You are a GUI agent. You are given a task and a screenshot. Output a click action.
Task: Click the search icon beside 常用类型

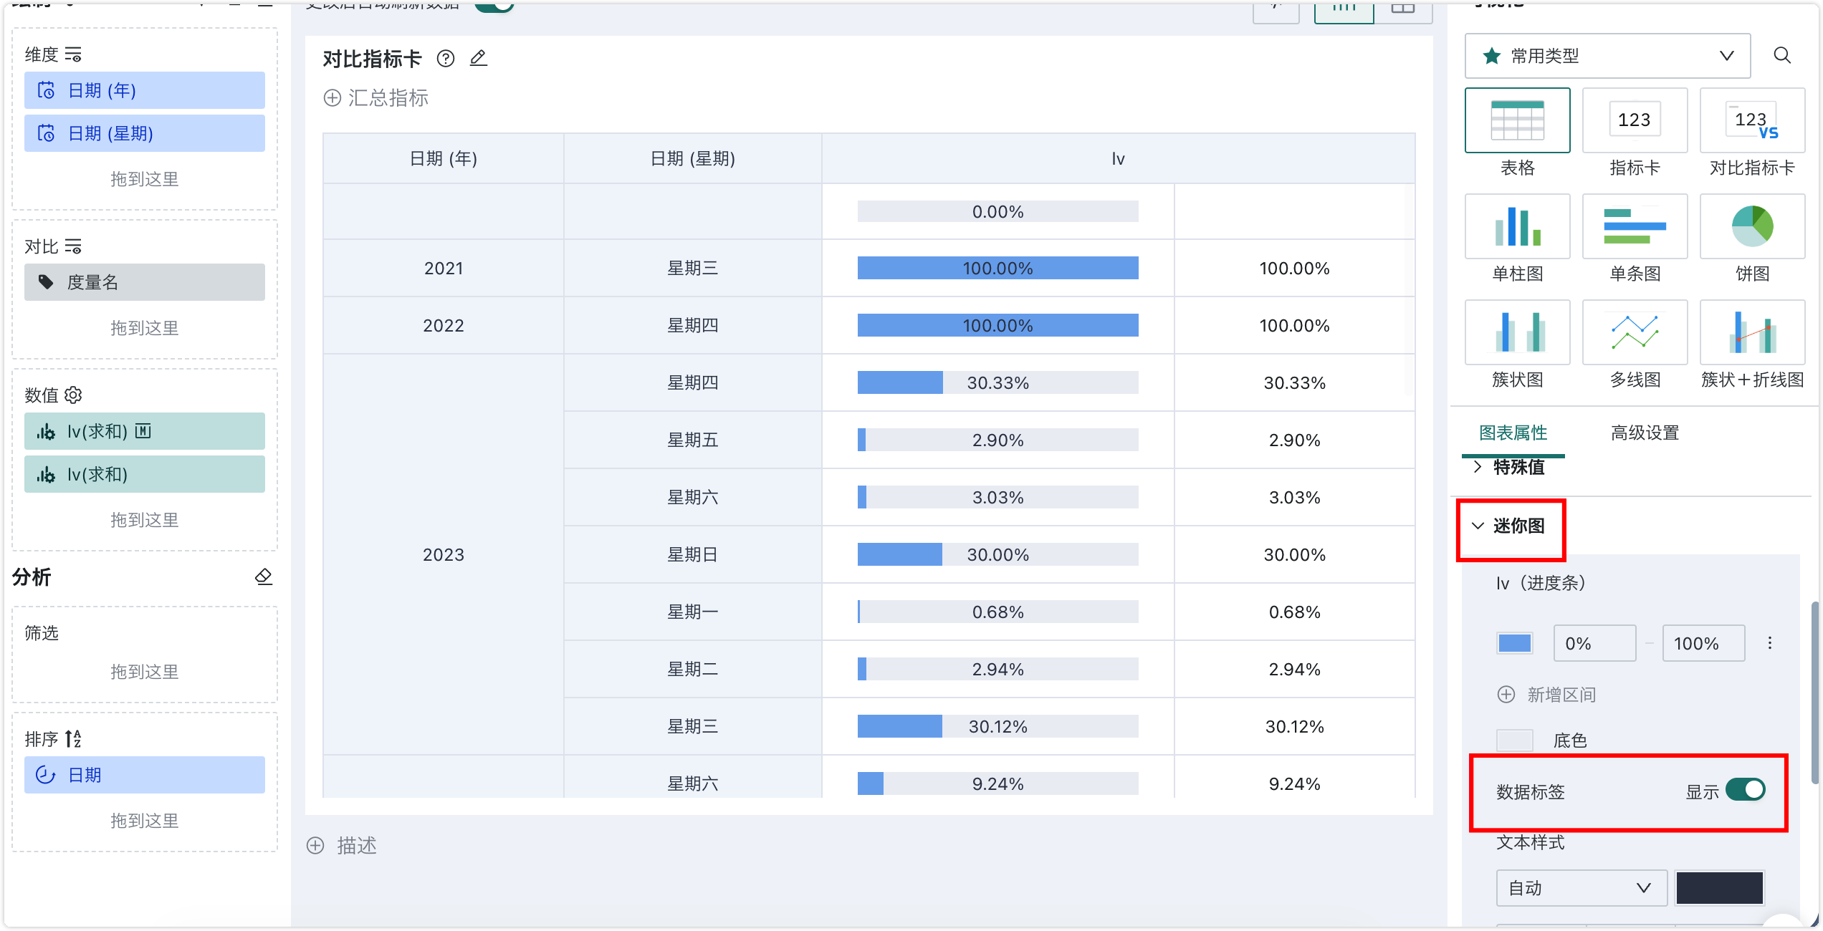(1782, 55)
